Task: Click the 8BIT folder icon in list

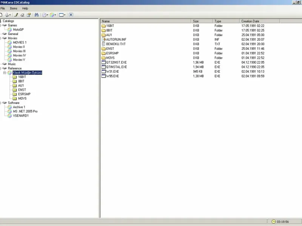Action: pyautogui.click(x=103, y=31)
